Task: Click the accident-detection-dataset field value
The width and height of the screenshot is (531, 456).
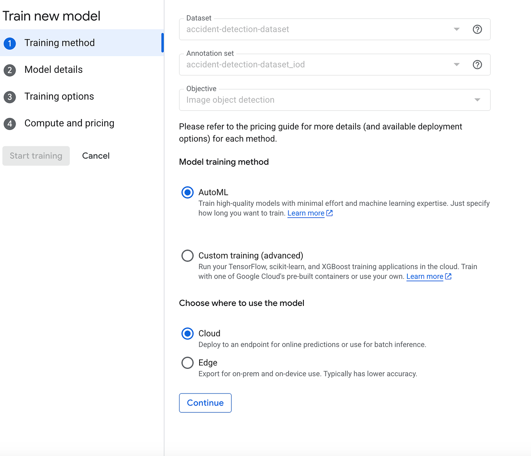Action: (238, 29)
